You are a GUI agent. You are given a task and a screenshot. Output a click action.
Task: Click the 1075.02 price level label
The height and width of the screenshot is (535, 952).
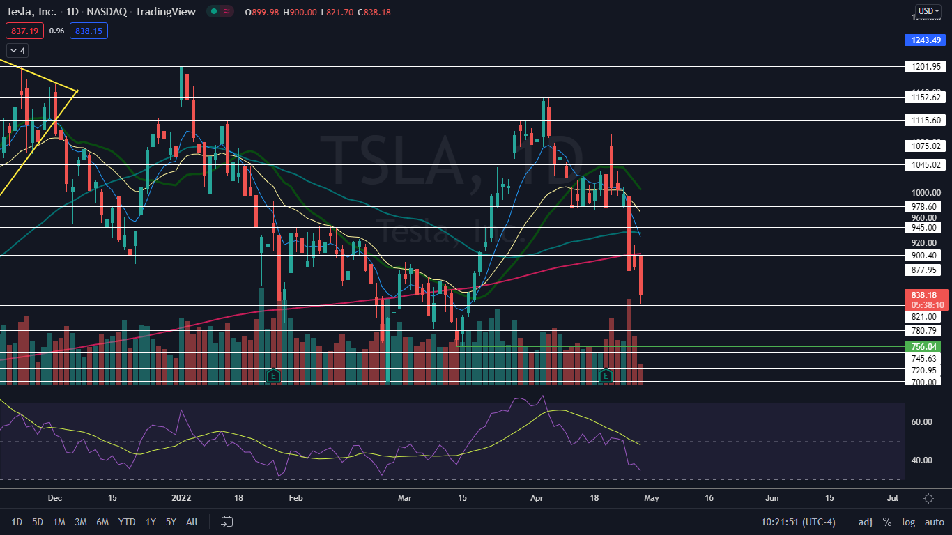tap(927, 146)
